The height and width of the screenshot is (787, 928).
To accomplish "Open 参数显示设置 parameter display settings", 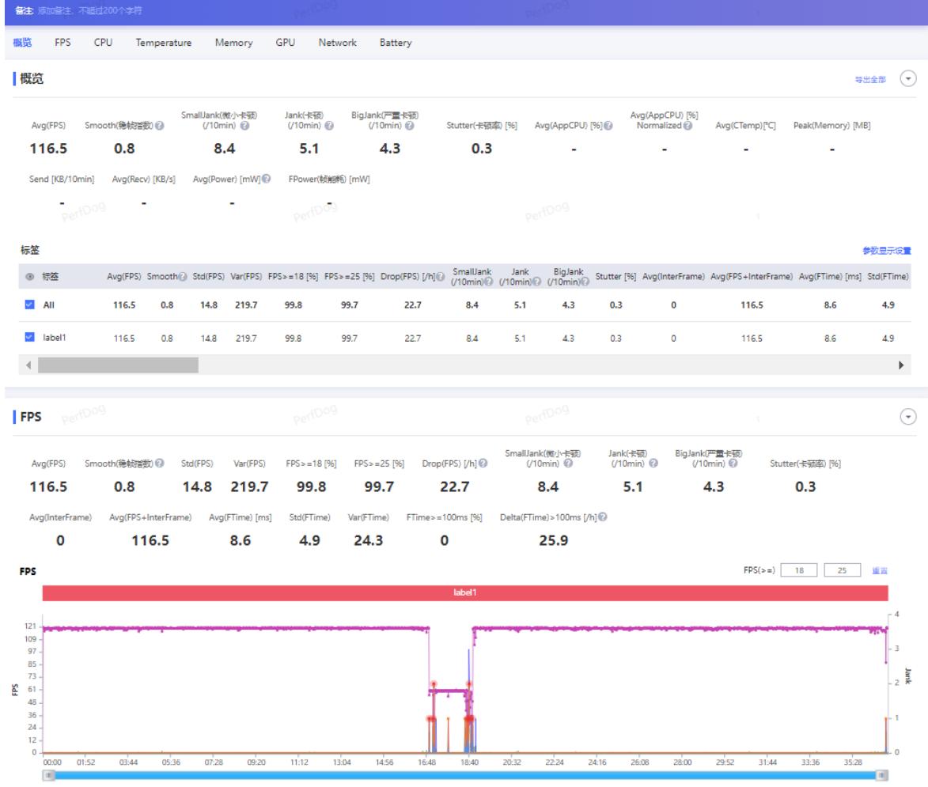I will coord(887,251).
